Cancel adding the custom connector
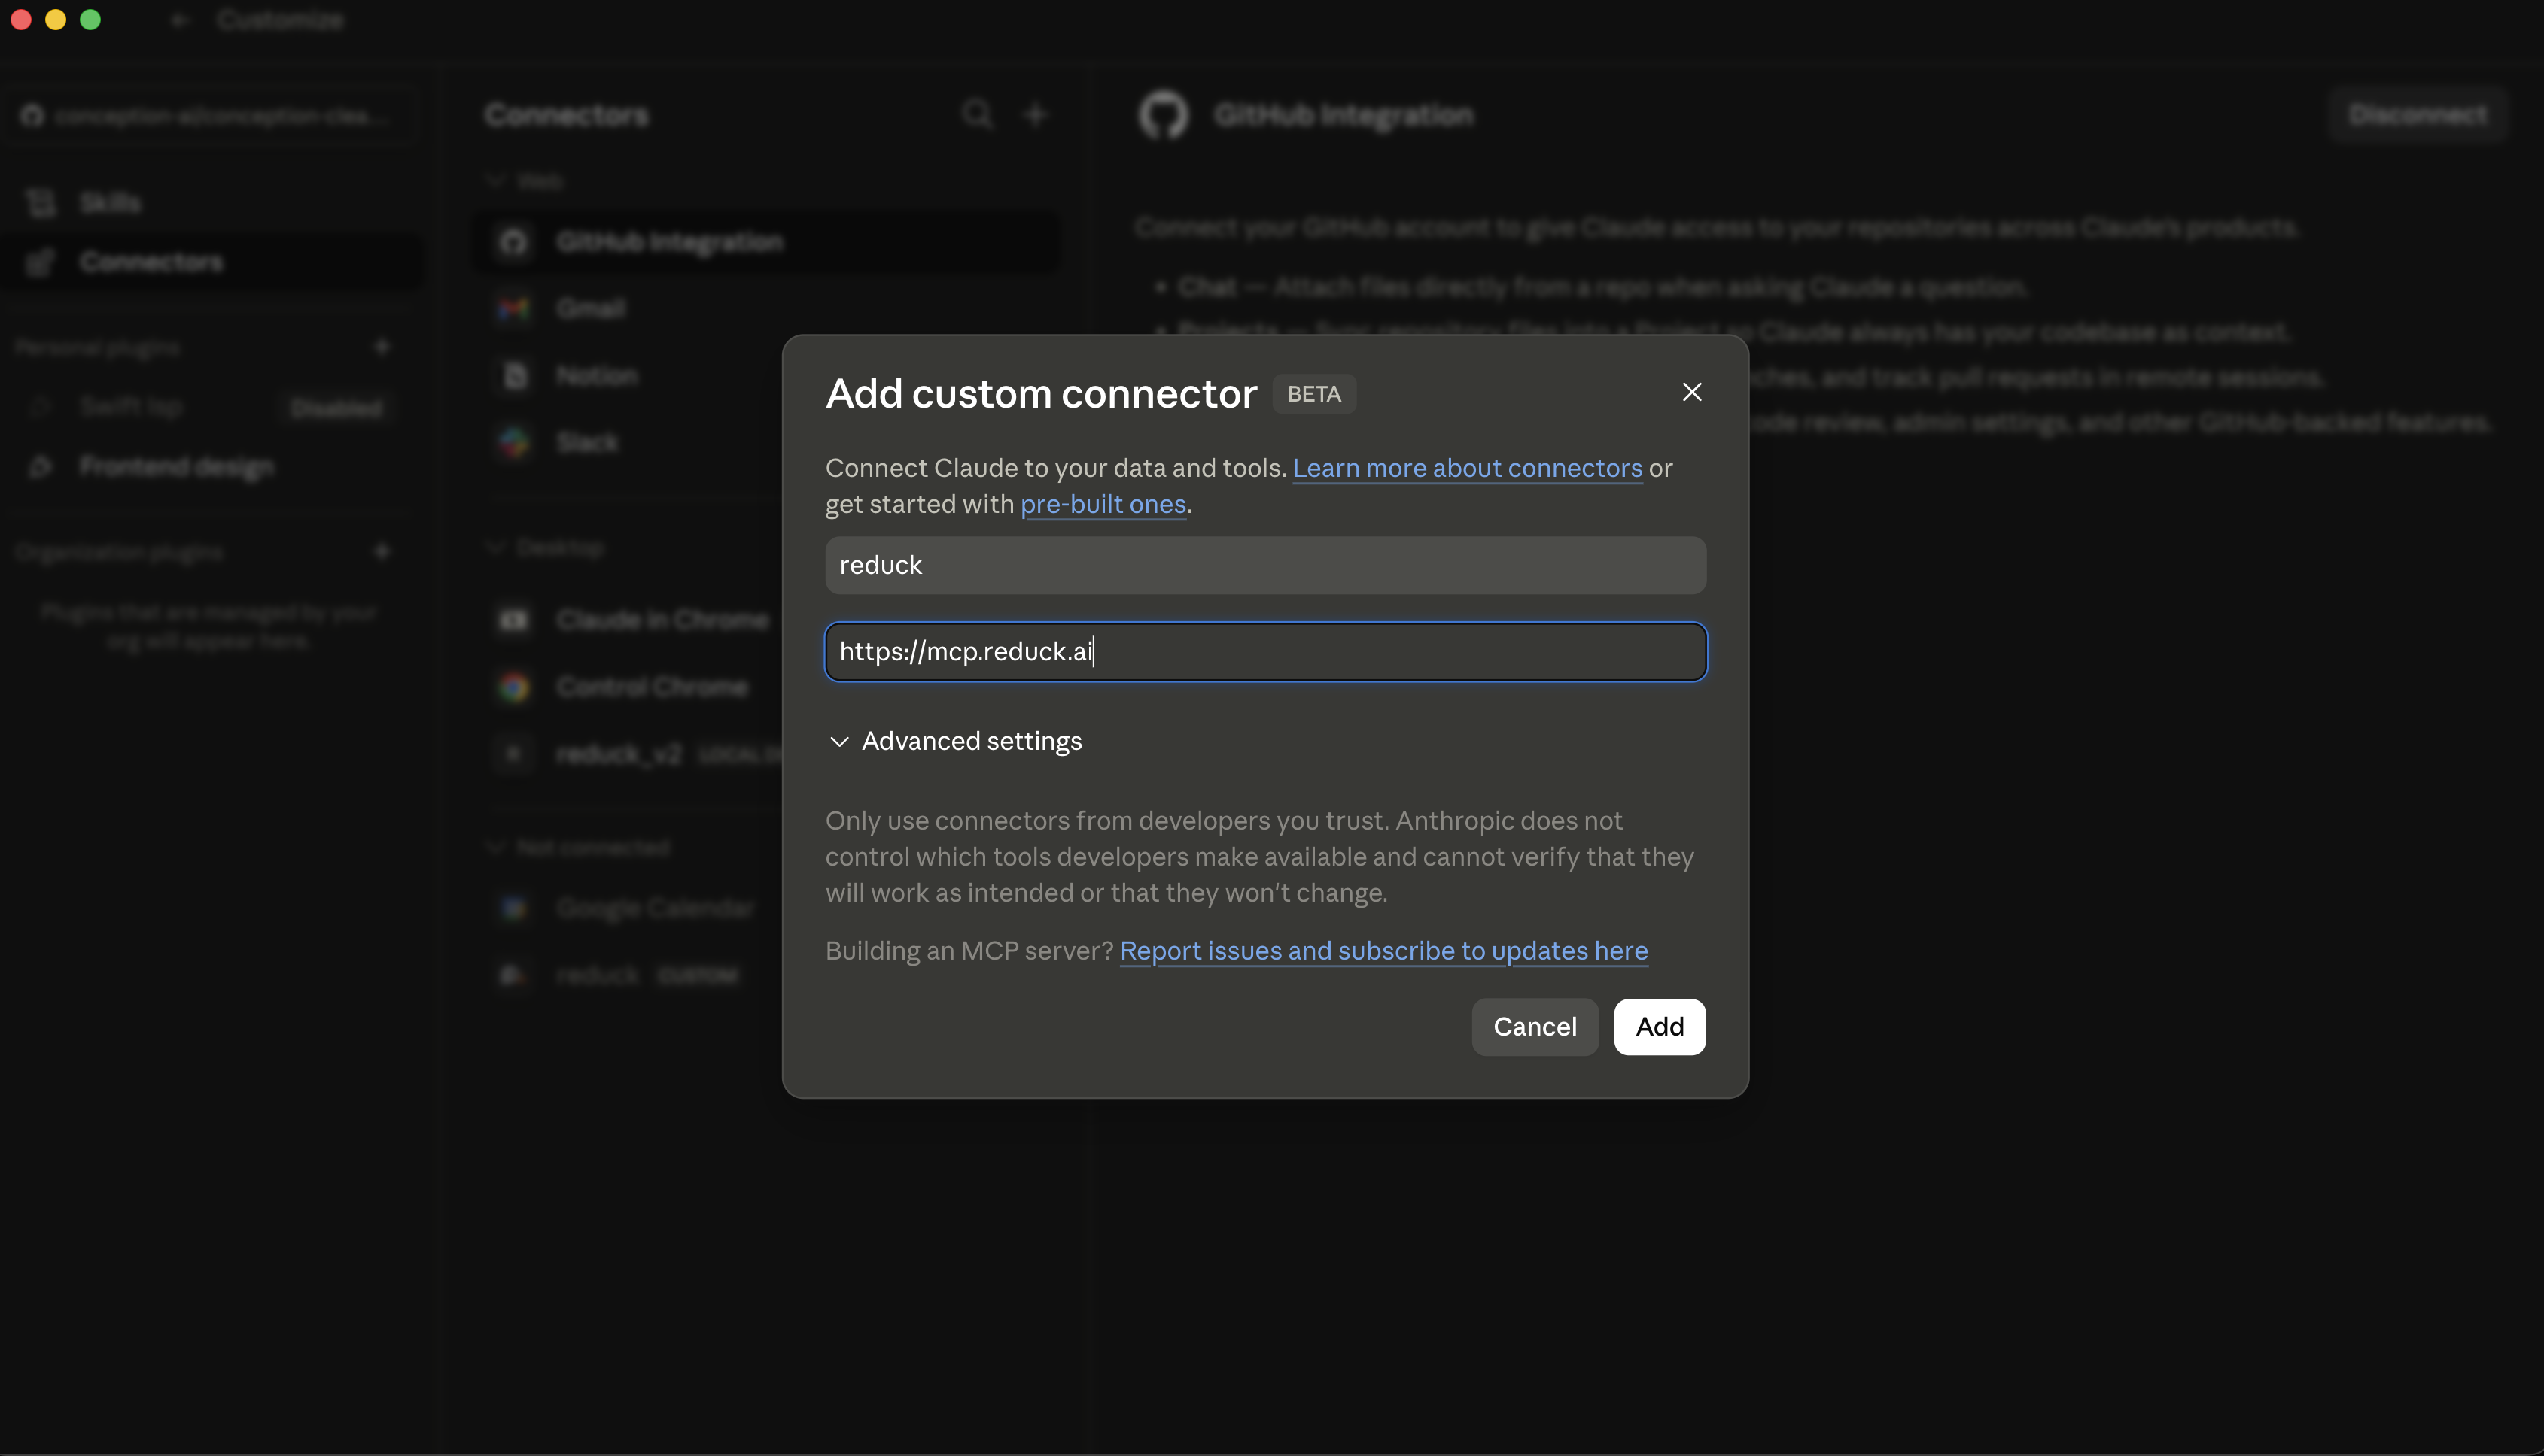2544x1456 pixels. 1534,1027
